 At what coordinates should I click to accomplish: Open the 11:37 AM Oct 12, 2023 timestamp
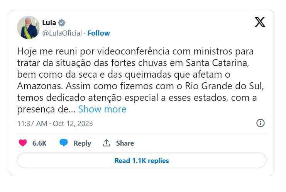55,124
